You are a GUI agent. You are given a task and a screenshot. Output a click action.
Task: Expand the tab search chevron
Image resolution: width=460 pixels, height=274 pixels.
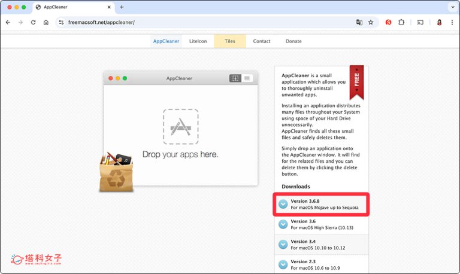[x=453, y=7]
